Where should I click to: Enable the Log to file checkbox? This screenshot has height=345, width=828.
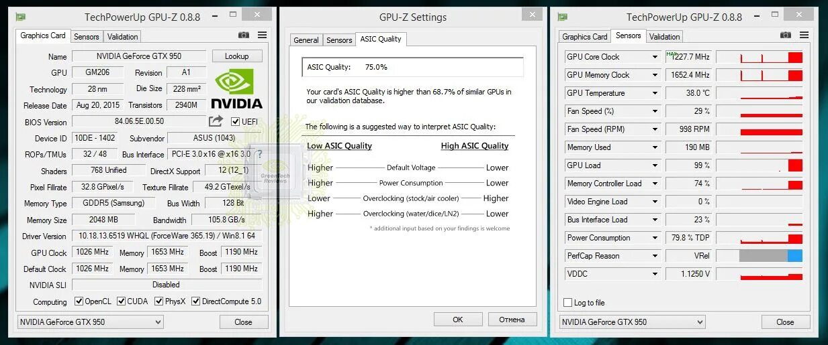[x=568, y=303]
